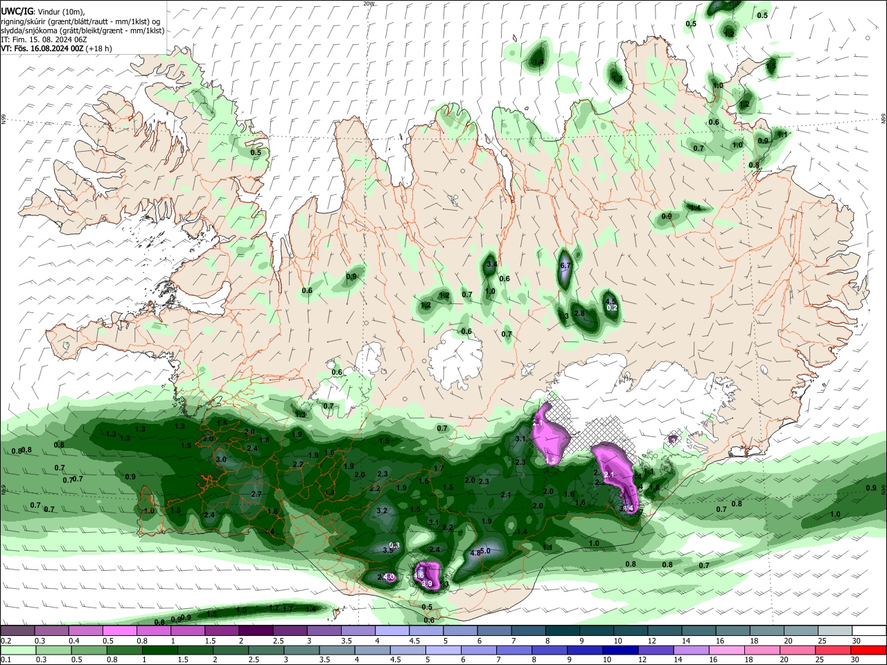
Task: Click the darkest purple 2 snow swatch
Action: pyautogui.click(x=256, y=631)
